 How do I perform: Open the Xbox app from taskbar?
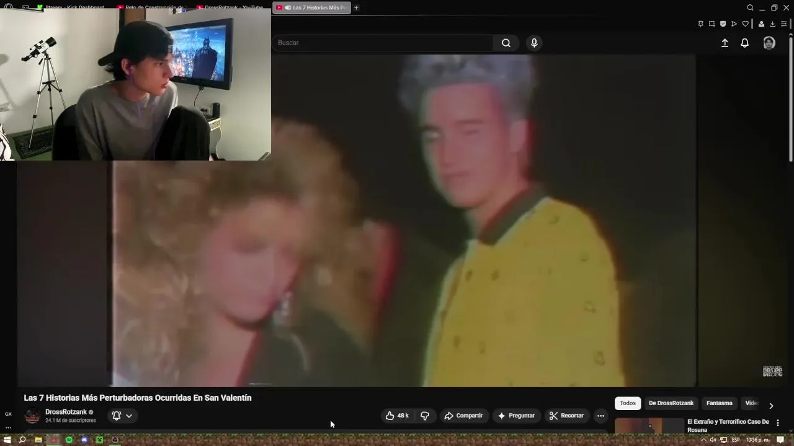99,440
